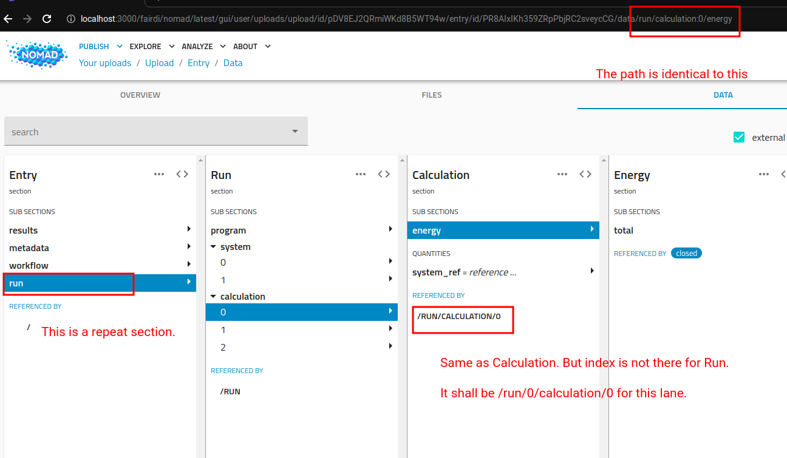Select workflow in Entry lane

click(x=100, y=265)
